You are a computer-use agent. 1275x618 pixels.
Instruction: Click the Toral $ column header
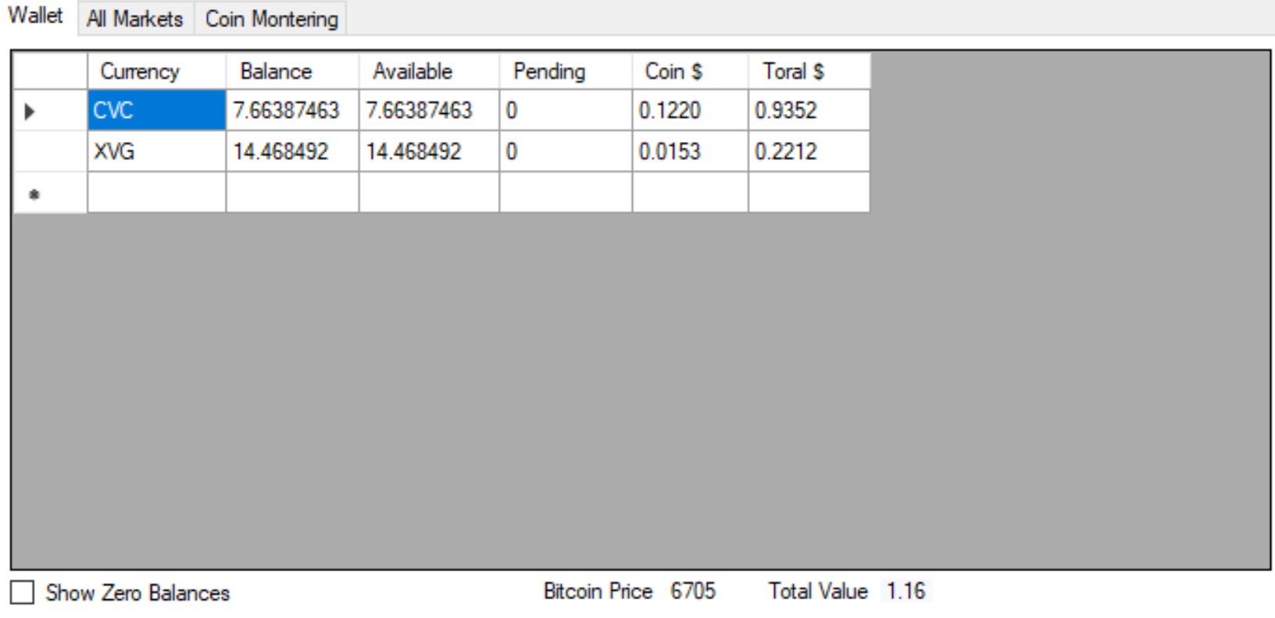click(809, 71)
